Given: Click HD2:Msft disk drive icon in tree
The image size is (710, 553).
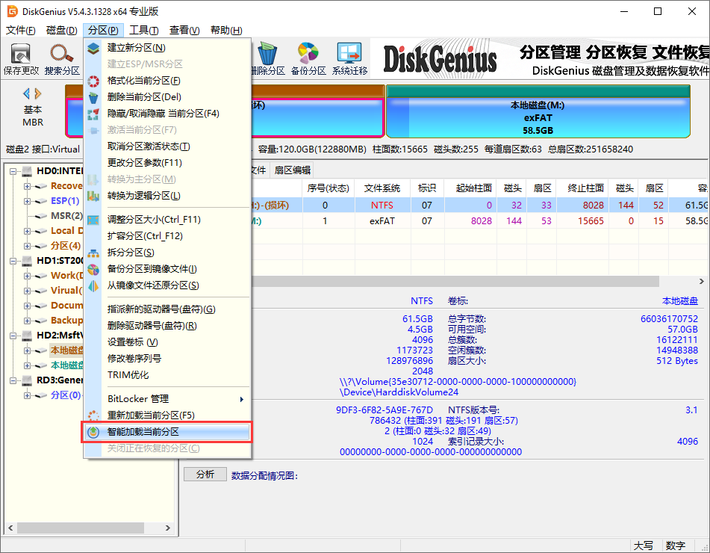Looking at the screenshot, I should [x=27, y=336].
